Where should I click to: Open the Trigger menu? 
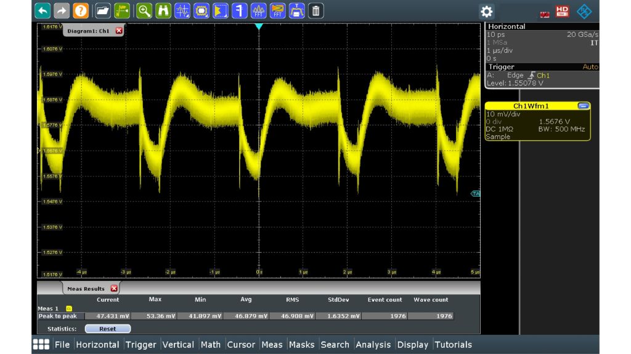click(x=141, y=345)
